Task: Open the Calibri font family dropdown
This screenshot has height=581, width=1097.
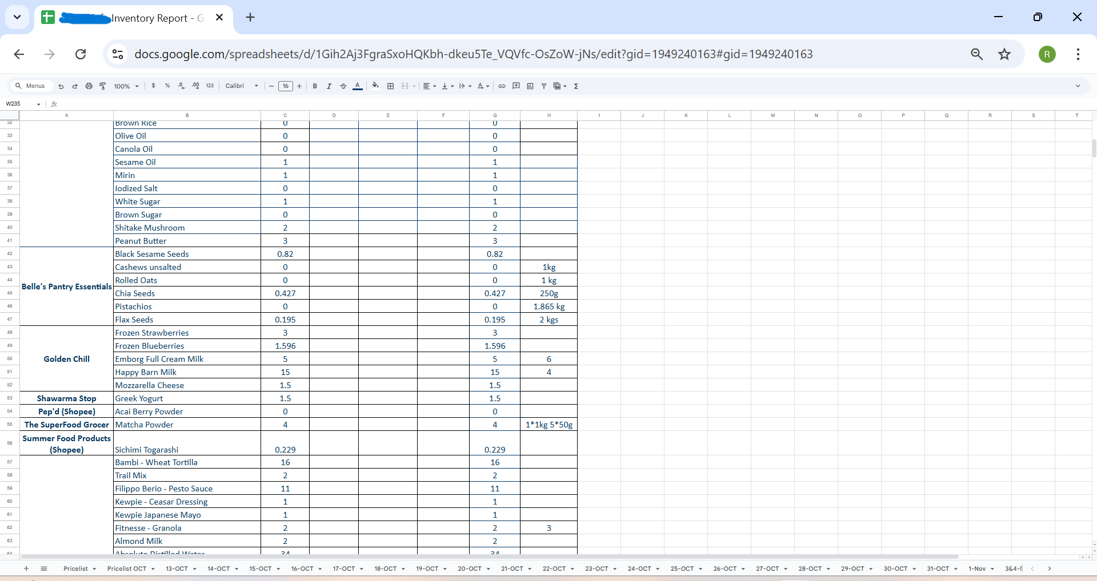Action: point(242,86)
